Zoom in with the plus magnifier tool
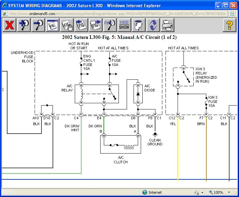This screenshot has width=239, height=197. (24, 25)
